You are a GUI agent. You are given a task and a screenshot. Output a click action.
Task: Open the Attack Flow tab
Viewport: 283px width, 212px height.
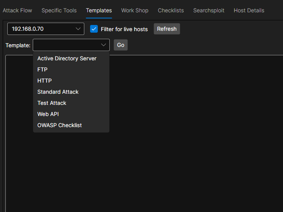pos(17,10)
